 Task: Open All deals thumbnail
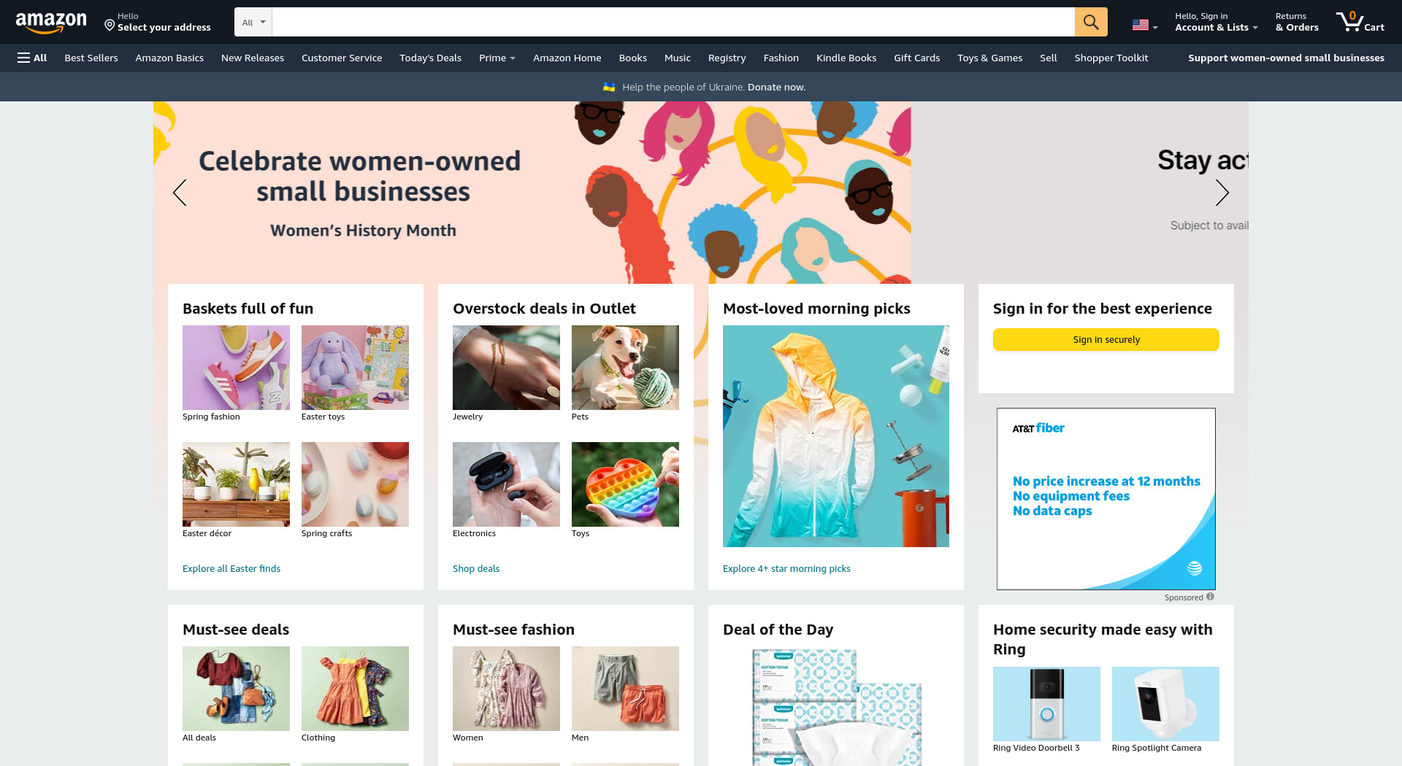(236, 689)
